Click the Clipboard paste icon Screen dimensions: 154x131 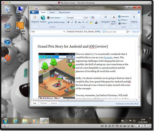(x=35, y=17)
